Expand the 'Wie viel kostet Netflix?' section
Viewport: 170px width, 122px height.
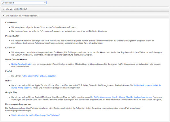click(85, 9)
